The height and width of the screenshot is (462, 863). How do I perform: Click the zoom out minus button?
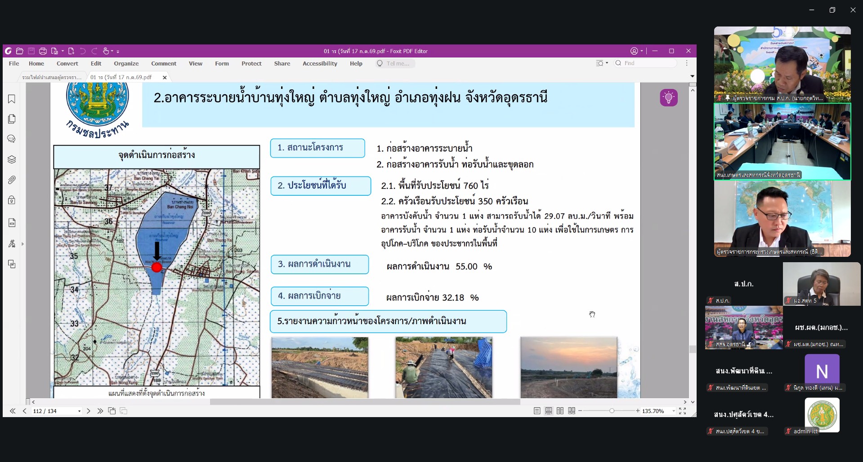click(580, 411)
